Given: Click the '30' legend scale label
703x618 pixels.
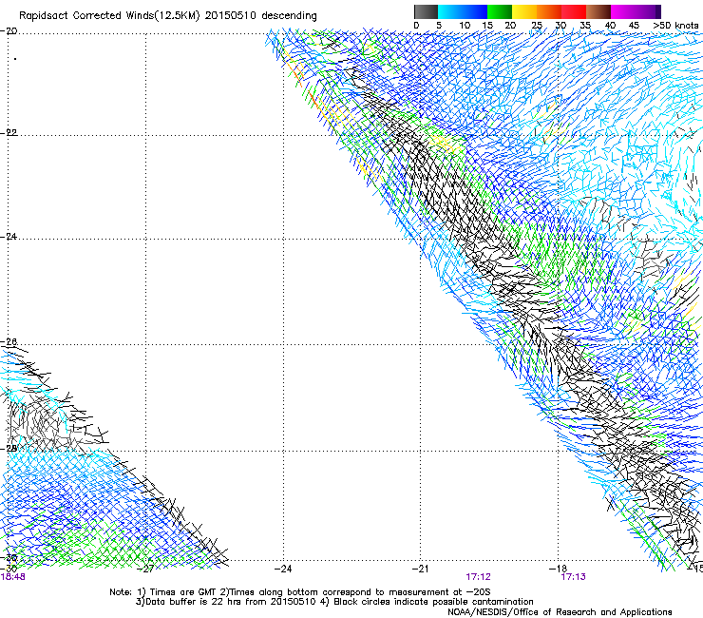Looking at the screenshot, I should pyautogui.click(x=560, y=26).
